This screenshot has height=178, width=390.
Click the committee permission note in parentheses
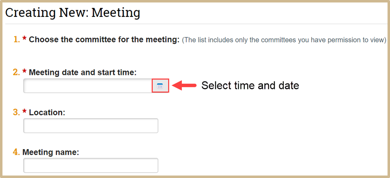[284, 40]
